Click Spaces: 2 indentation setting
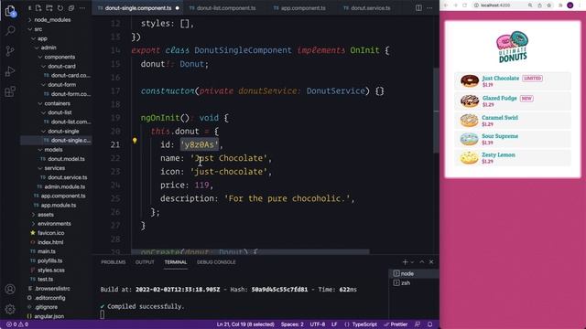This screenshot has height=329, width=586. (292, 324)
